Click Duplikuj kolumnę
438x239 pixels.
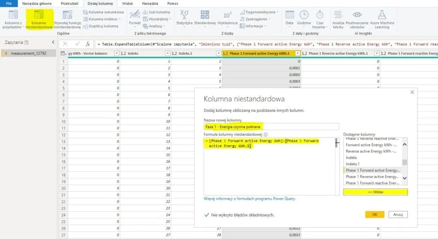click(101, 26)
